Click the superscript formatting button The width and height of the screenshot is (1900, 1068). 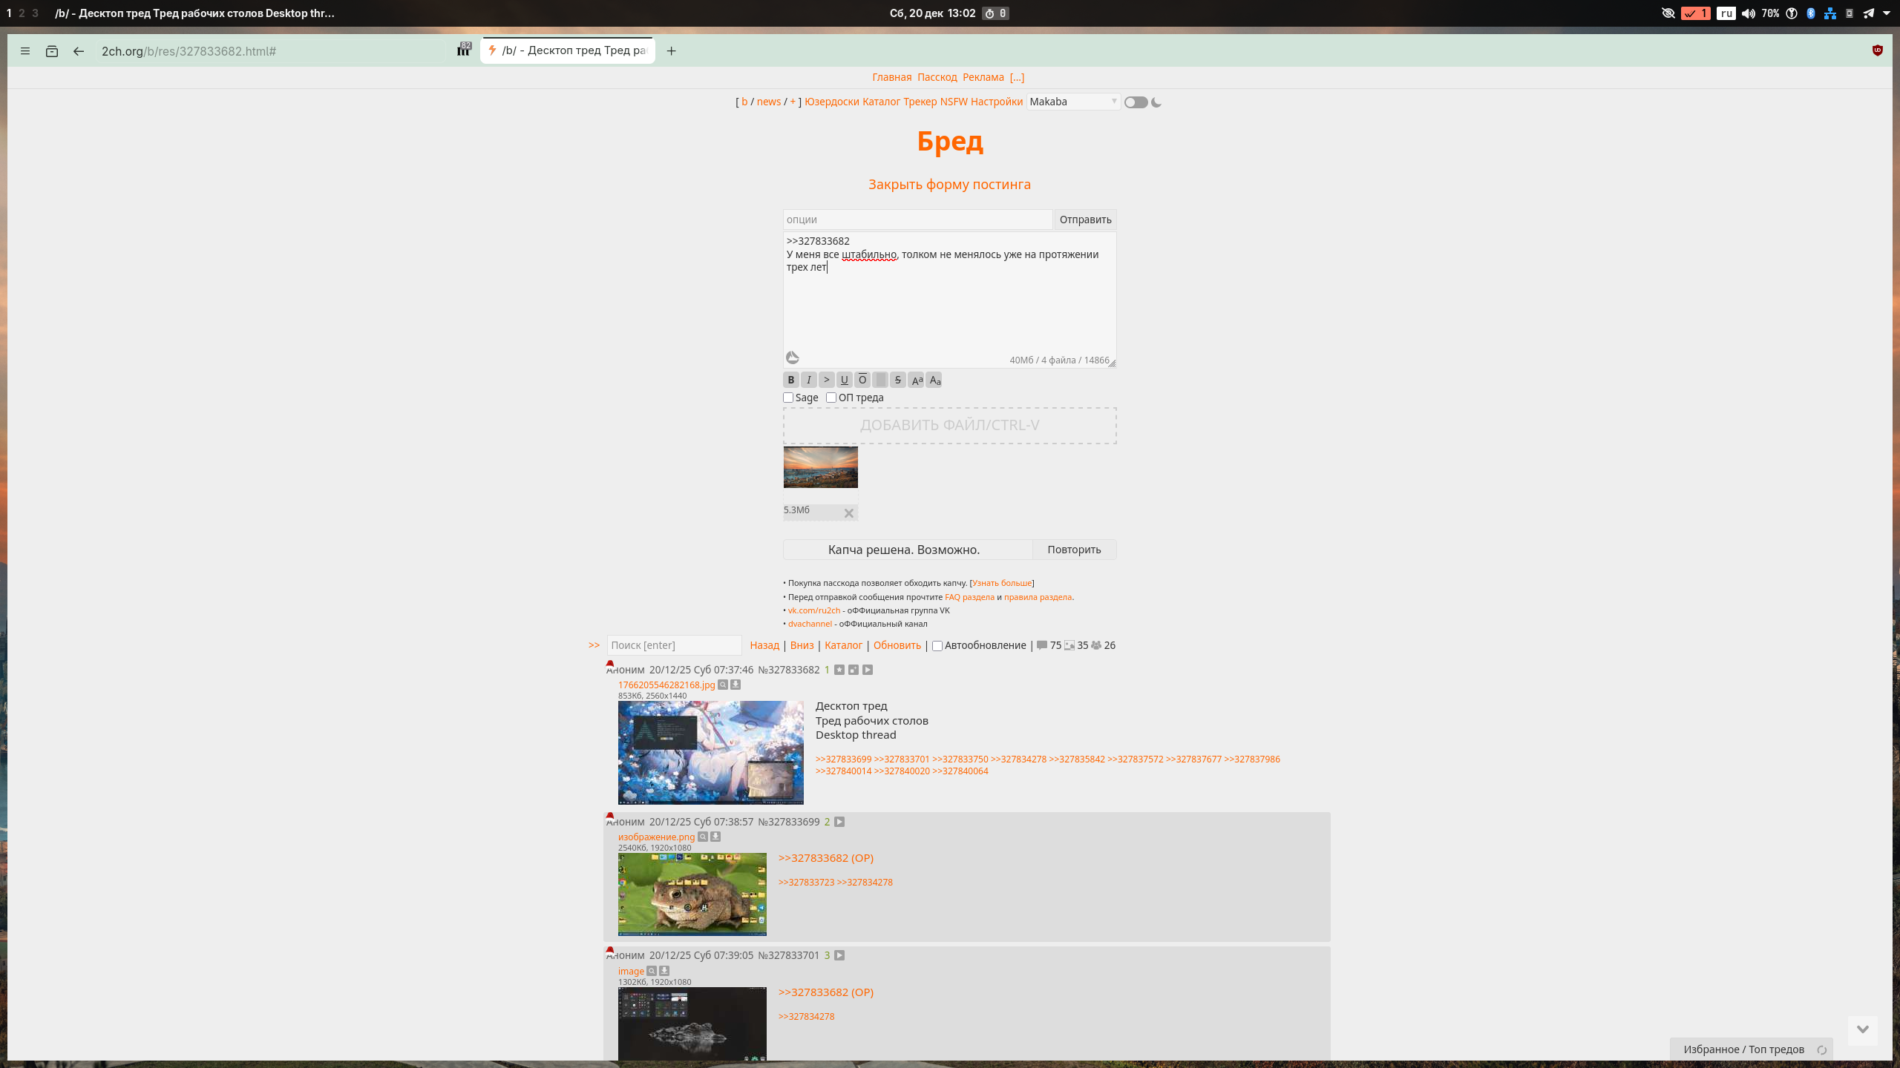pyautogui.click(x=917, y=380)
